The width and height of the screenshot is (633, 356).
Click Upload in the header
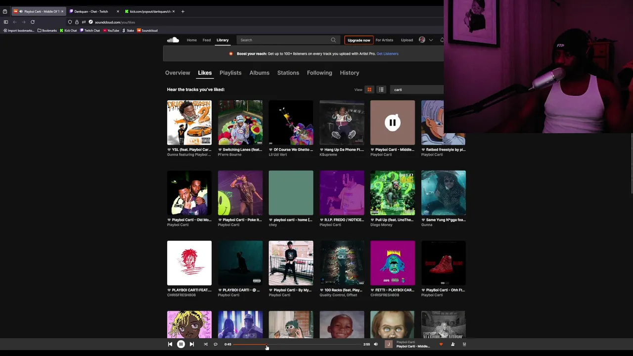(407, 40)
